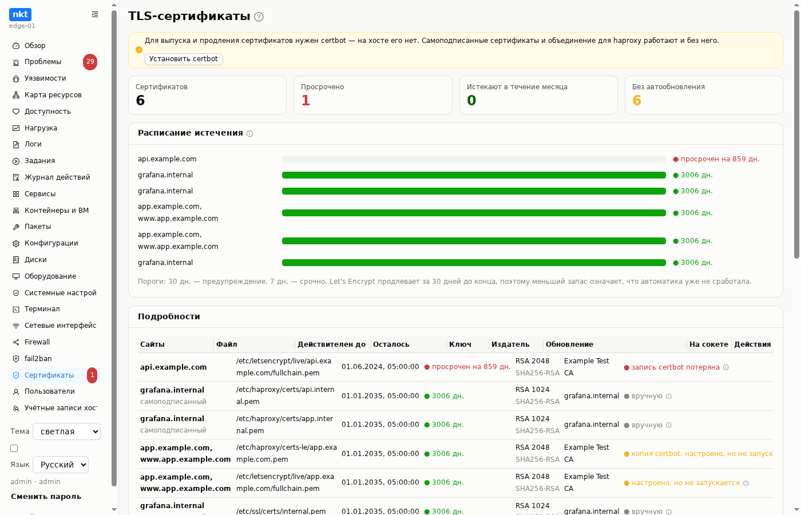Collapse the sidebar with the menu icon

click(95, 14)
